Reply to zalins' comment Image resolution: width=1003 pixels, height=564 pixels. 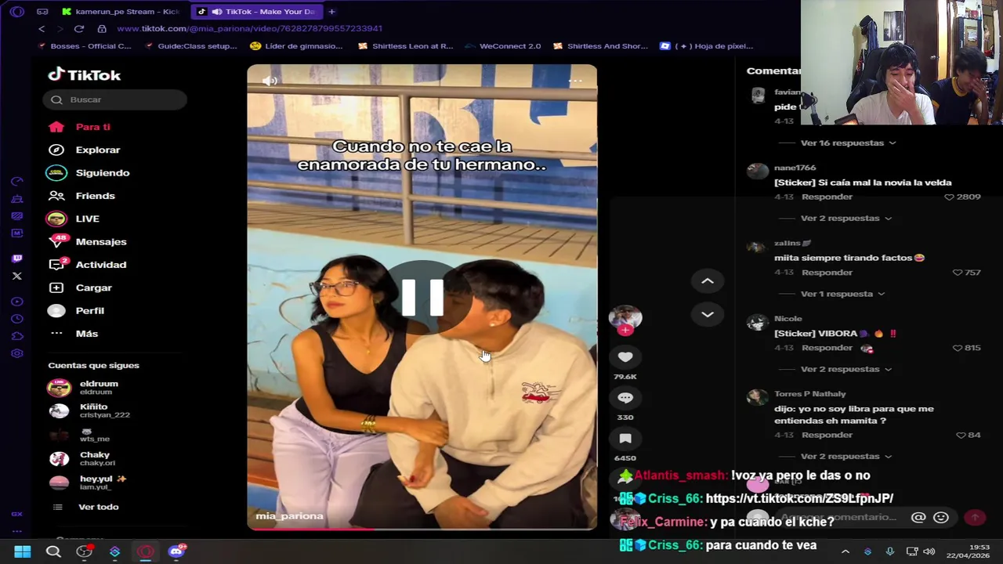827,273
